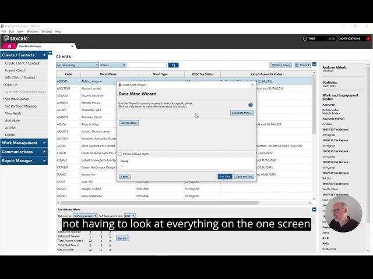Viewport: 373px width, 279px height.
Task: Open the Return type Self Assessment dropdown
Action: [x=85, y=216]
